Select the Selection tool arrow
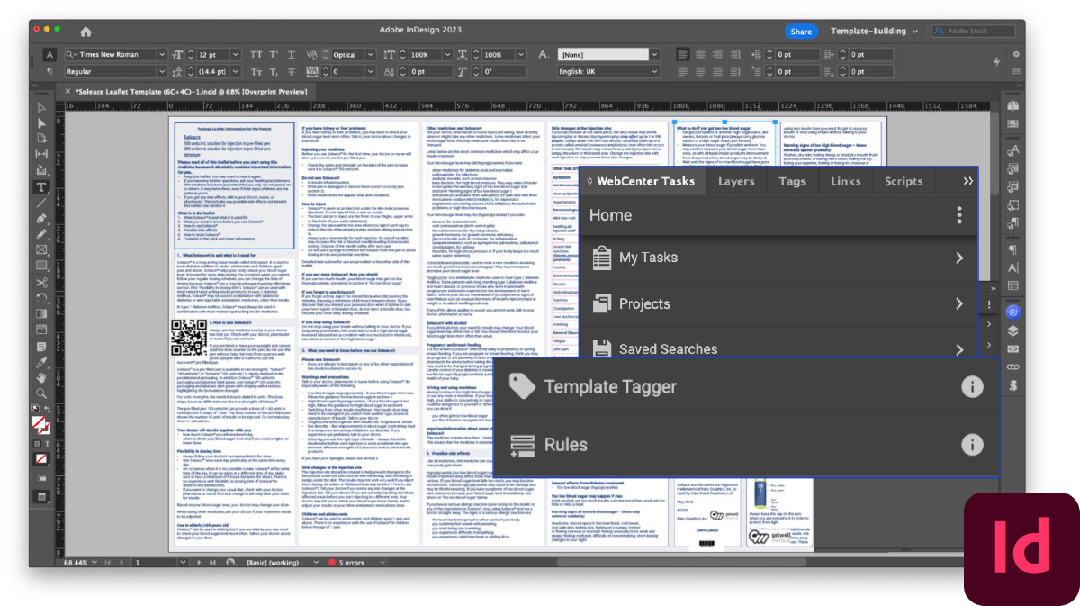 41,106
